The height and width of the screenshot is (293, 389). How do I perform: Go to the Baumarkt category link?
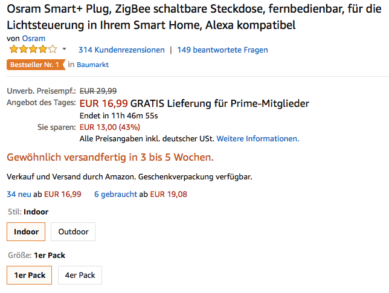92,64
